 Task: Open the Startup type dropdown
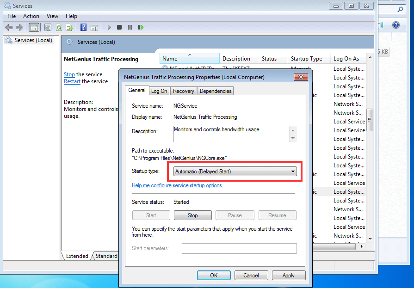[235, 172]
